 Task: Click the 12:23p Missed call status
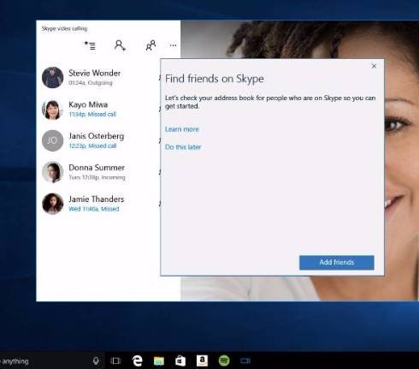pos(92,146)
